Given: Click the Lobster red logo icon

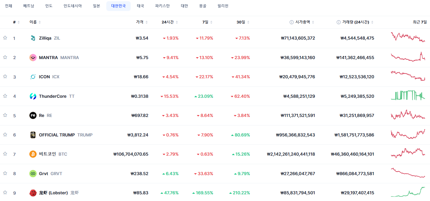Looking at the screenshot, I should pyautogui.click(x=33, y=193).
